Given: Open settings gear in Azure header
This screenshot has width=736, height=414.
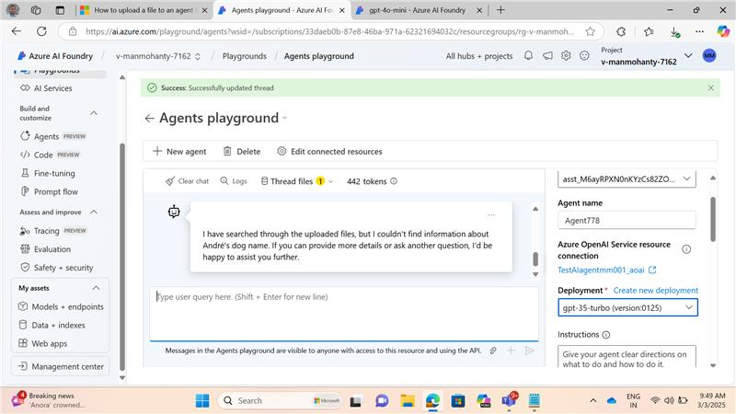Looking at the screenshot, I should (x=566, y=56).
